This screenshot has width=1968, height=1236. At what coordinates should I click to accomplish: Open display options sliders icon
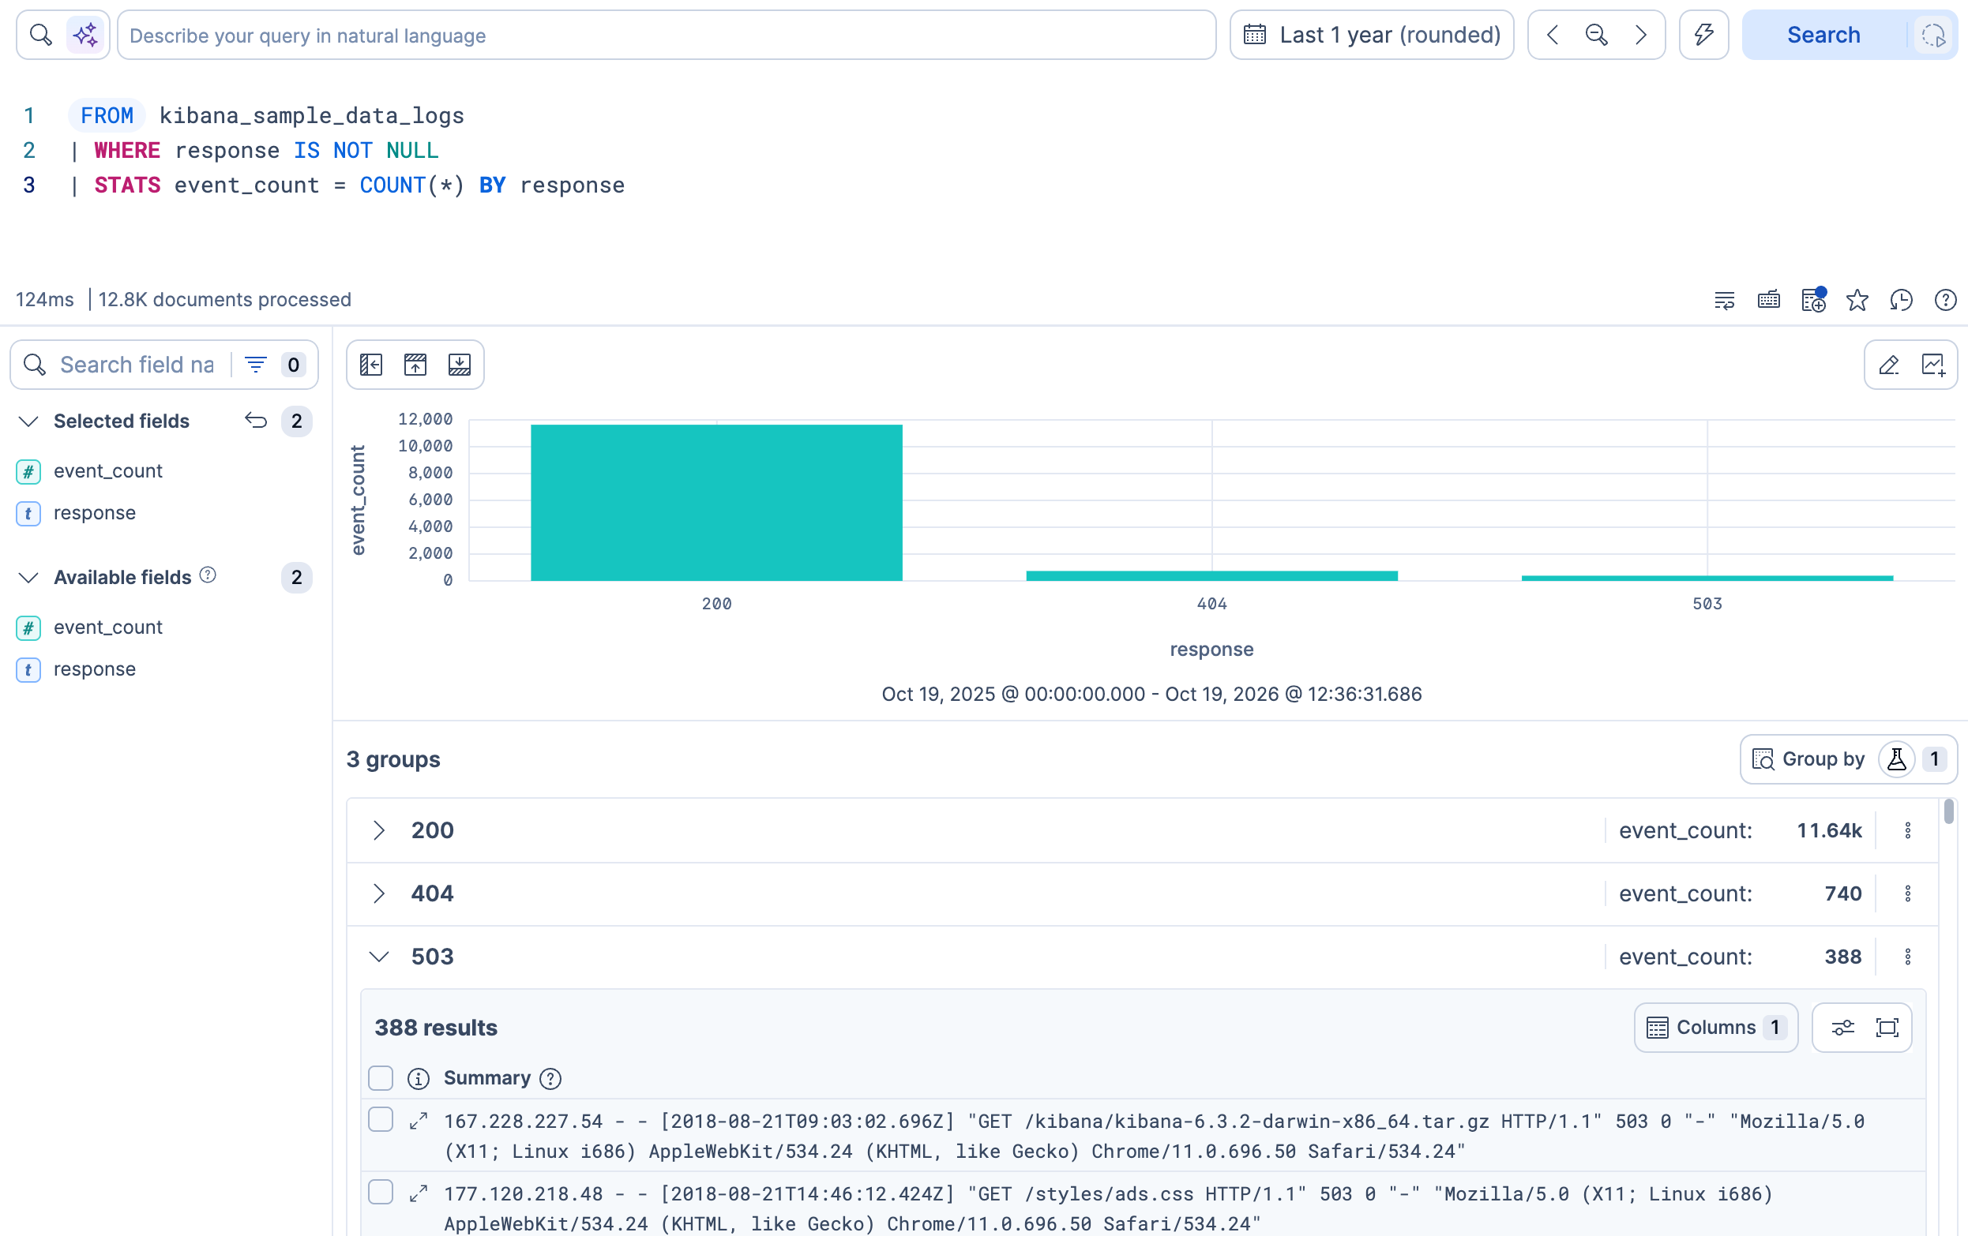(x=1842, y=1028)
